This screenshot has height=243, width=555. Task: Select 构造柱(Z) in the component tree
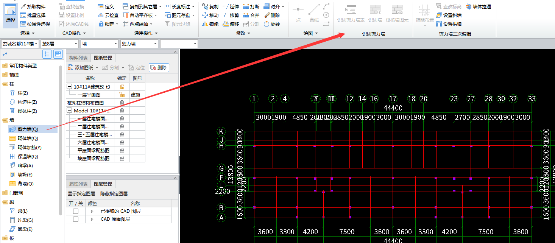pyautogui.click(x=23, y=102)
